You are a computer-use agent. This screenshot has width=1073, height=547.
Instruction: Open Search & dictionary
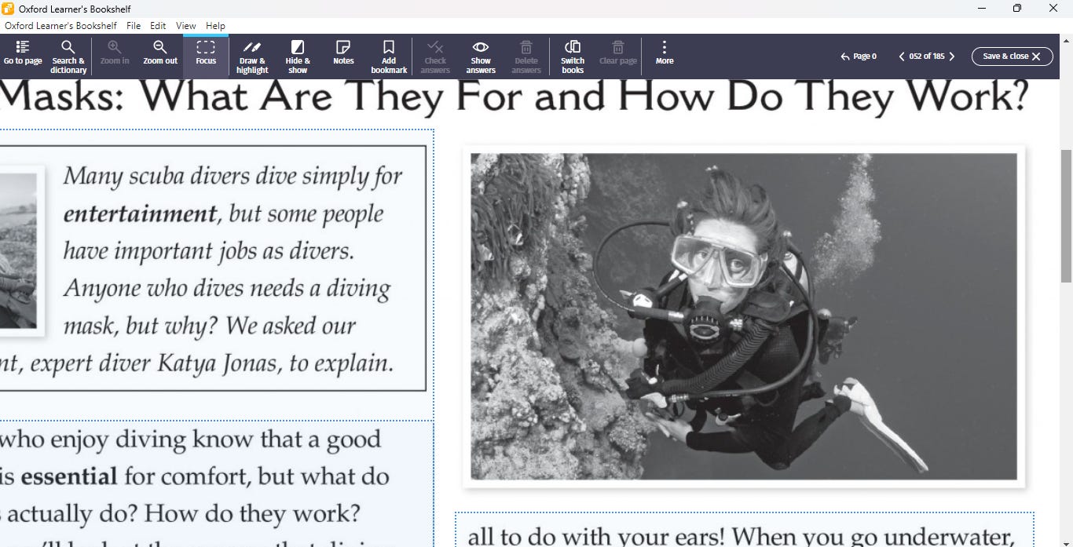68,57
